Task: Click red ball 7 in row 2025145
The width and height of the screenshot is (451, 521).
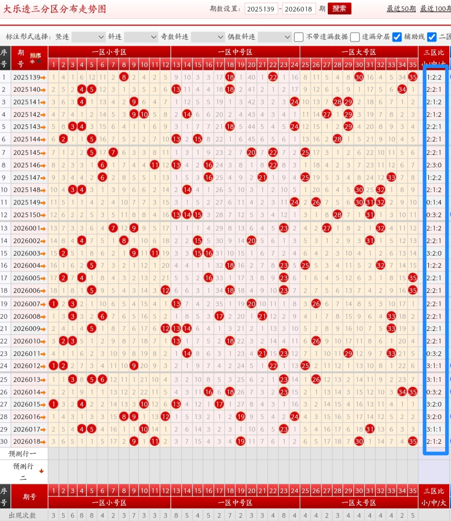Action: pos(113,153)
